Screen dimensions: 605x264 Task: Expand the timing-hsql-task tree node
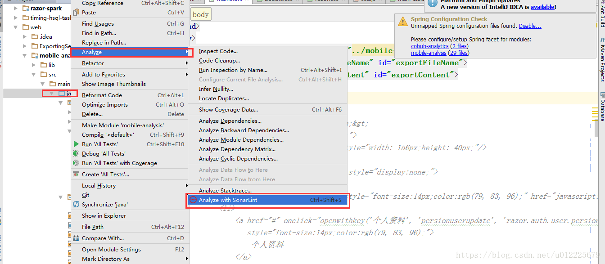[x=16, y=18]
